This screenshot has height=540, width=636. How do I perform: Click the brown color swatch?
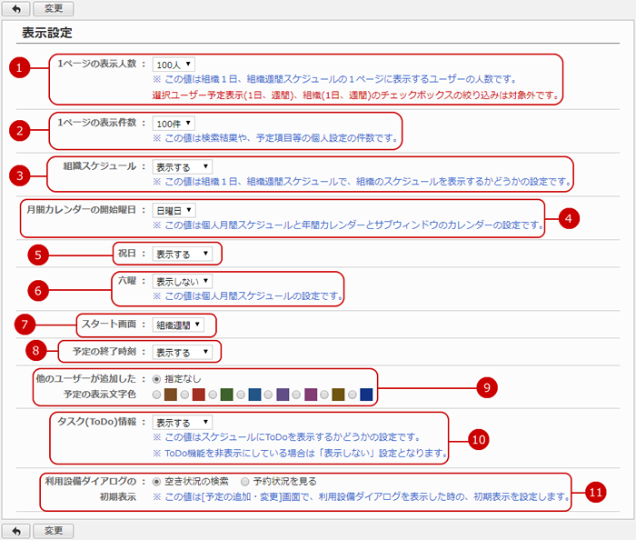(171, 395)
